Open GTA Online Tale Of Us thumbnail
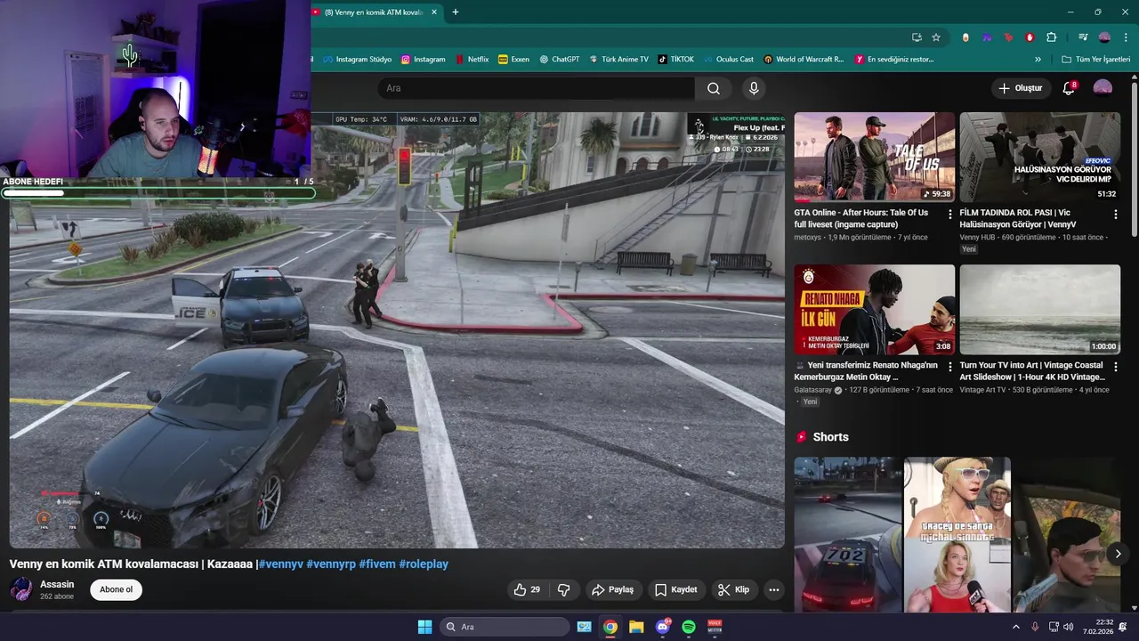This screenshot has width=1139, height=641. [875, 158]
